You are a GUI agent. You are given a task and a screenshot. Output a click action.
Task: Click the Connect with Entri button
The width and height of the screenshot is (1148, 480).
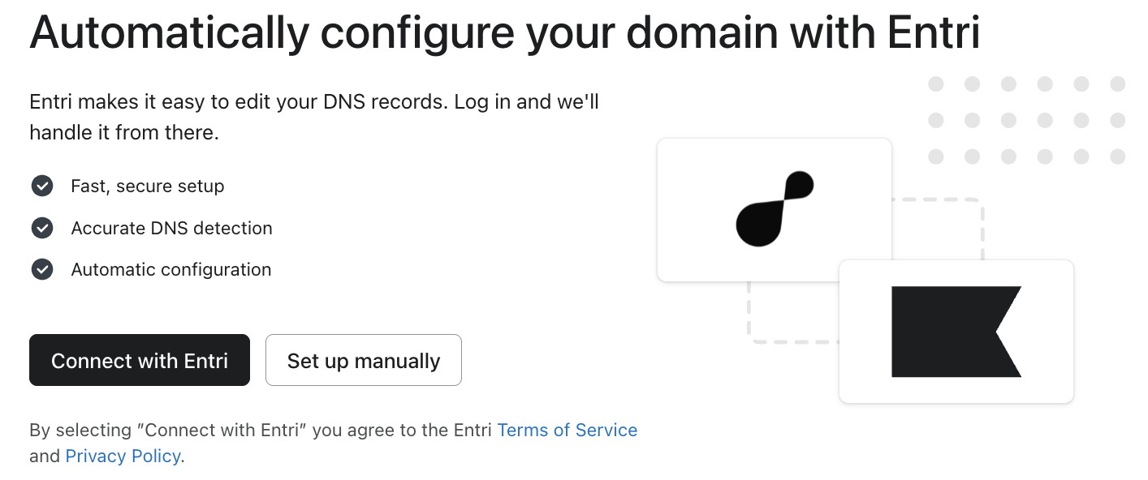tap(140, 360)
